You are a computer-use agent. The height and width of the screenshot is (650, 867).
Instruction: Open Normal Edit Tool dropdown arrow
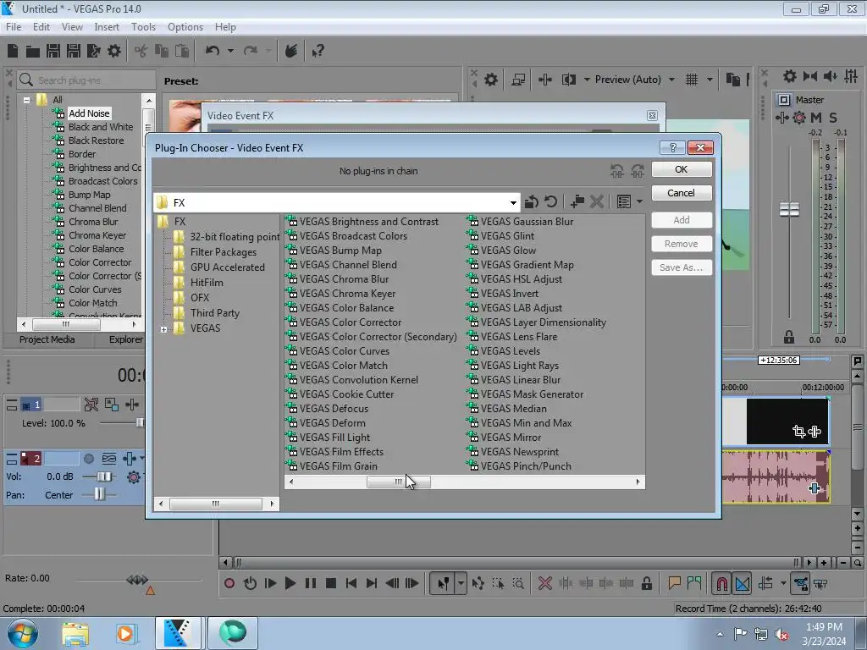(x=461, y=583)
